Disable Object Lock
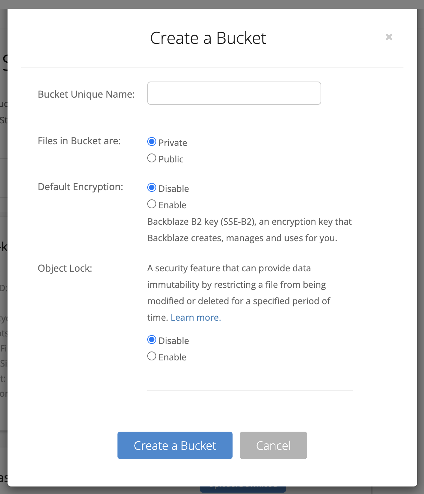The height and width of the screenshot is (494, 424). tap(152, 339)
